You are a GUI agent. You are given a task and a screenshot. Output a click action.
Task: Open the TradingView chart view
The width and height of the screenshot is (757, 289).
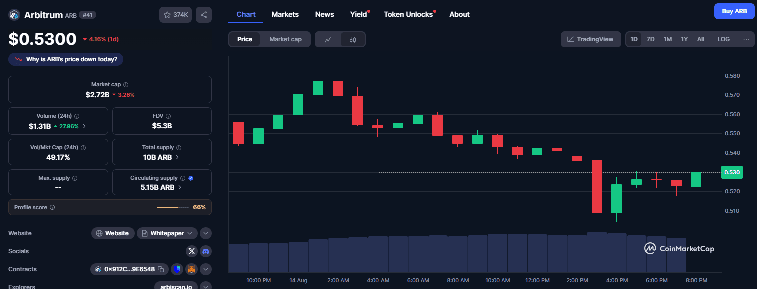point(591,39)
